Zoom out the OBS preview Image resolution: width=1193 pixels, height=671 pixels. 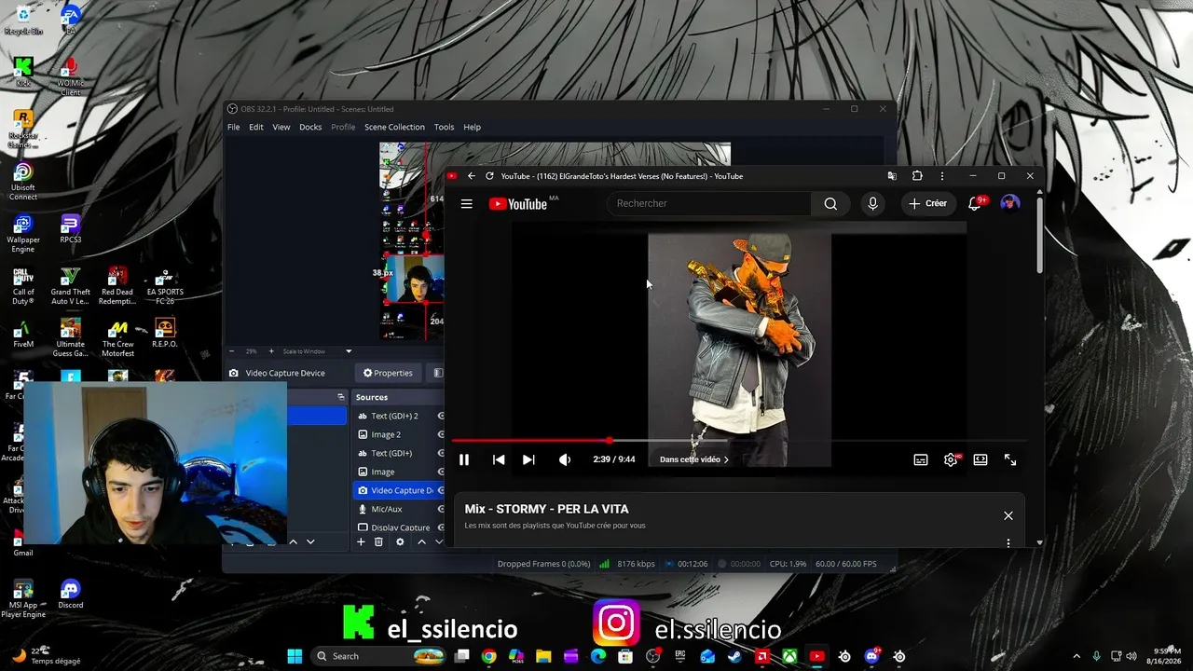click(232, 351)
